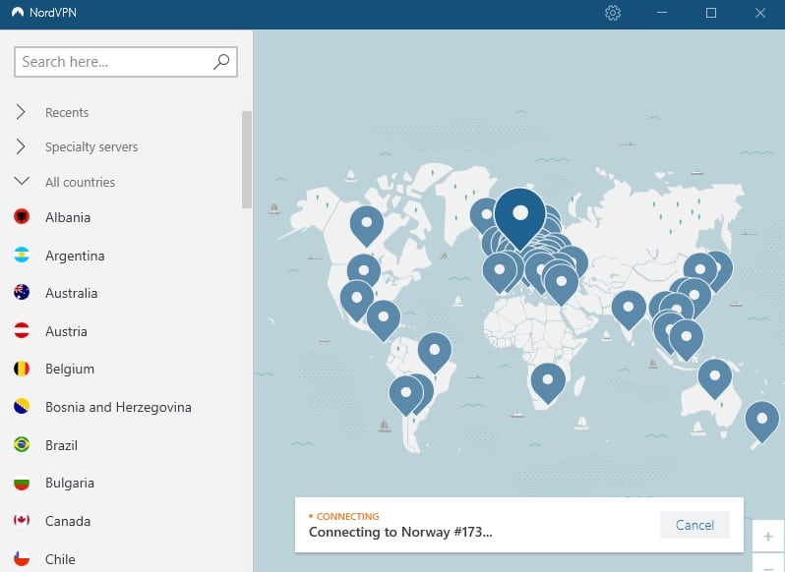This screenshot has height=572, width=785.
Task: Click the Bosnia and Herzegovina flag icon
Action: click(22, 407)
